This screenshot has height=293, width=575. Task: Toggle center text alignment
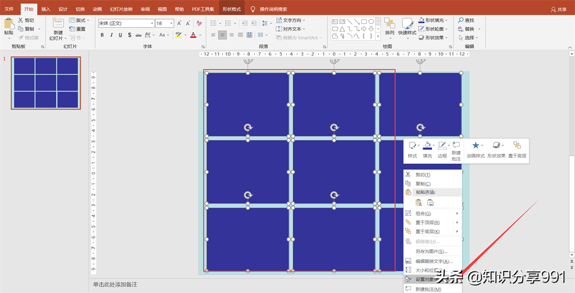222,35
